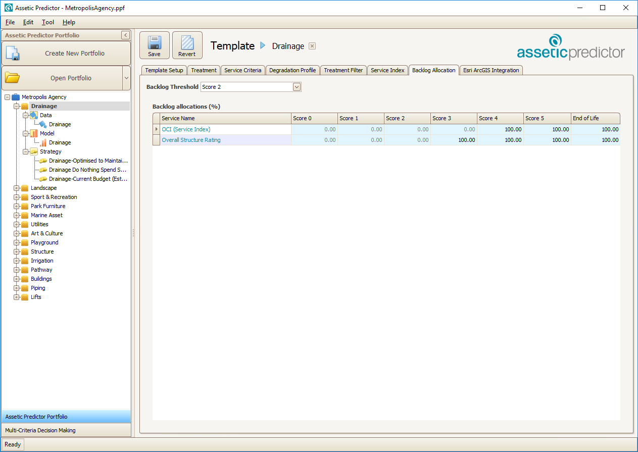Image resolution: width=638 pixels, height=452 pixels.
Task: Open the Backlog Threshold dropdown
Action: click(x=297, y=87)
